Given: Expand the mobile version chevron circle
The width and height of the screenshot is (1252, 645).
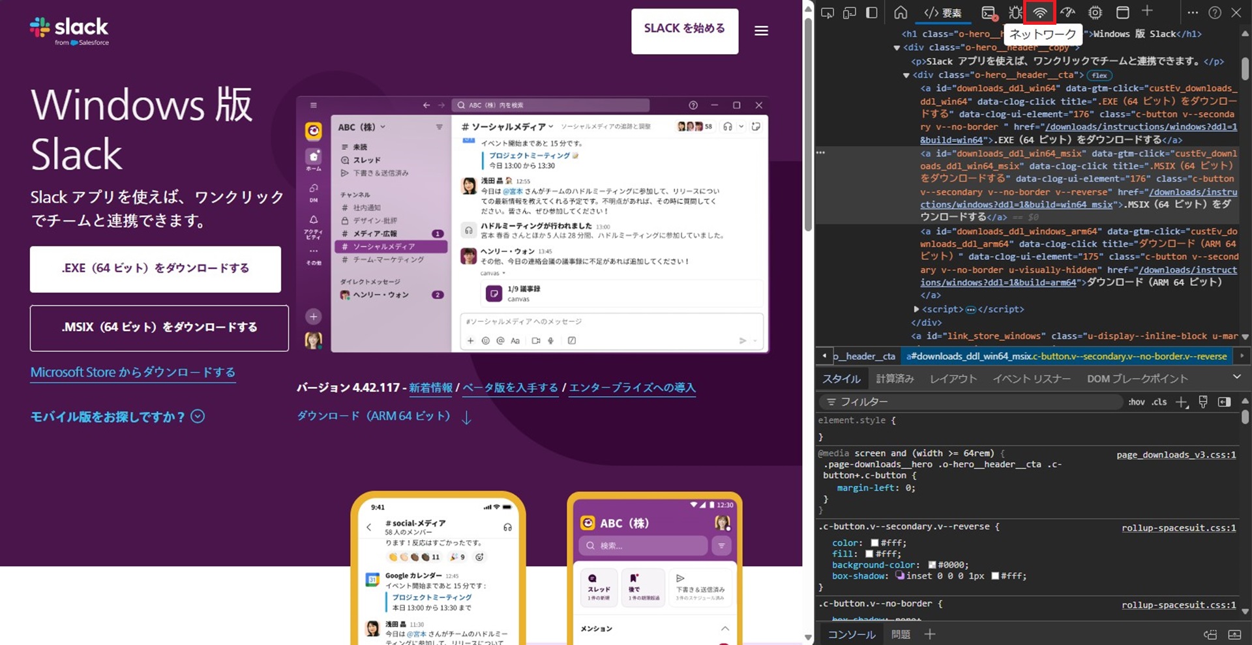Looking at the screenshot, I should (x=198, y=416).
